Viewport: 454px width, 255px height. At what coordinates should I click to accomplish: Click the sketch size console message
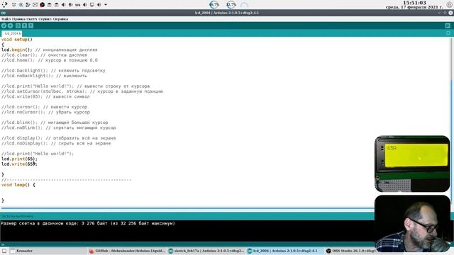88,223
